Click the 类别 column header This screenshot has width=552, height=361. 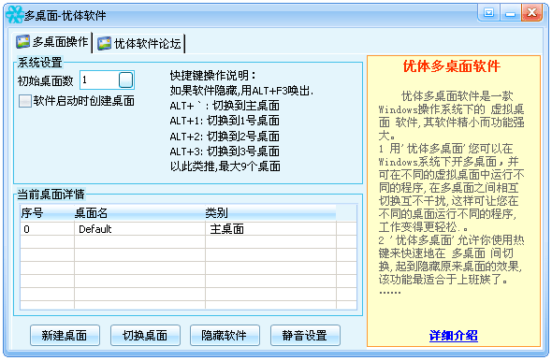(270, 212)
